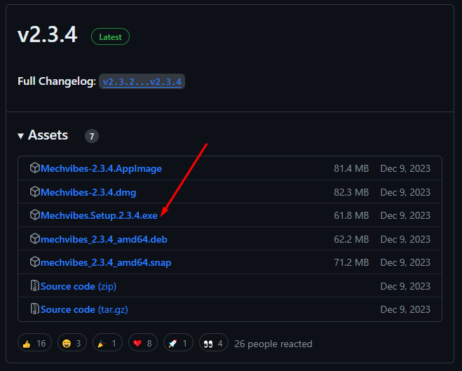
Task: Click the v2.3.4 release title
Action: click(48, 35)
